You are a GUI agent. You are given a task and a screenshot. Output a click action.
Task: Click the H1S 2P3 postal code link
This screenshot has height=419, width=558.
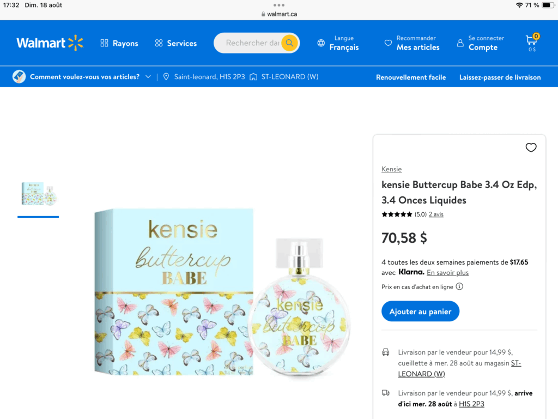[x=471, y=404]
